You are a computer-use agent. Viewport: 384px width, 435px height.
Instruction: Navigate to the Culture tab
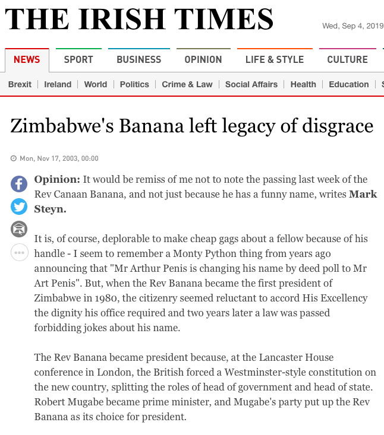point(347,59)
